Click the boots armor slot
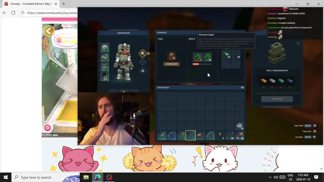324x182 pixels. coord(105,76)
